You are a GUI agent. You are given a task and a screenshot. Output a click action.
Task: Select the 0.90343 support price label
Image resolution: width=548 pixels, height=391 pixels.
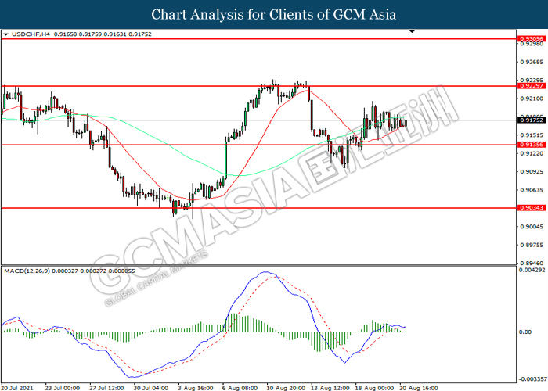coord(532,208)
